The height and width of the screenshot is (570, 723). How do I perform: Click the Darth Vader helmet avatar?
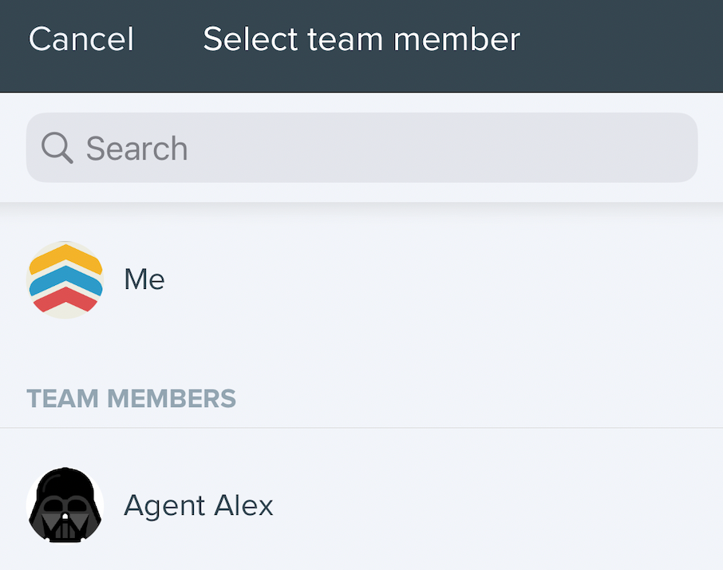click(x=65, y=505)
